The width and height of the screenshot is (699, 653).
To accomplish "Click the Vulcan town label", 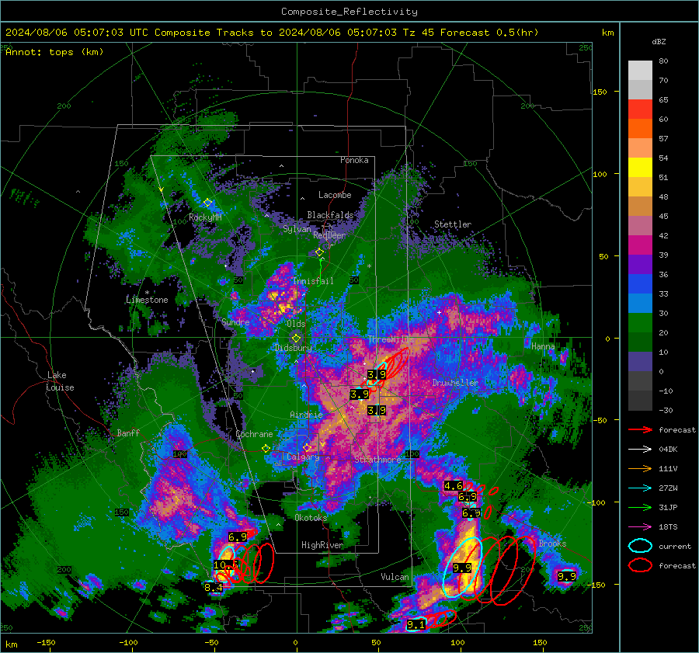I will [x=395, y=577].
